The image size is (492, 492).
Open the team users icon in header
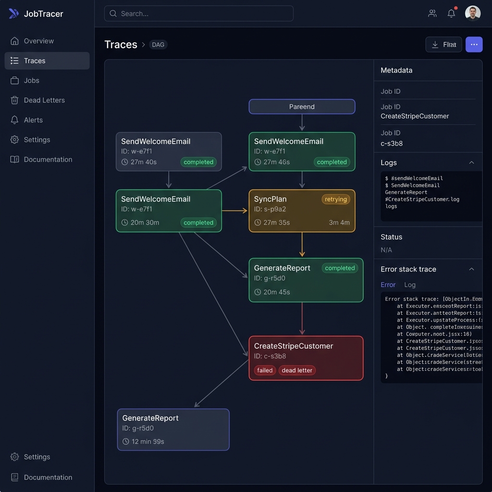click(x=432, y=13)
